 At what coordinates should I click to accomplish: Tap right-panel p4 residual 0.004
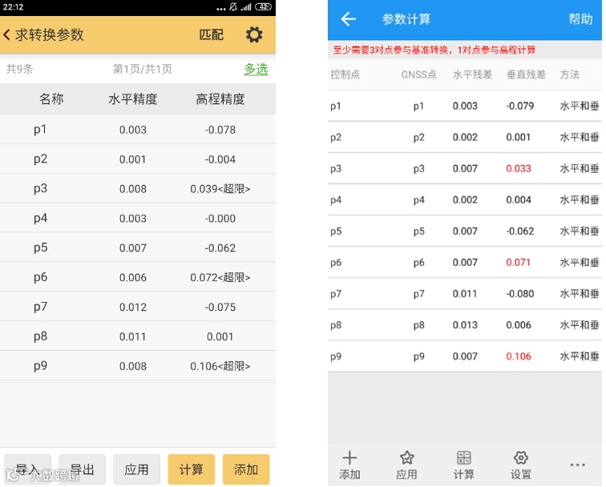tap(519, 199)
